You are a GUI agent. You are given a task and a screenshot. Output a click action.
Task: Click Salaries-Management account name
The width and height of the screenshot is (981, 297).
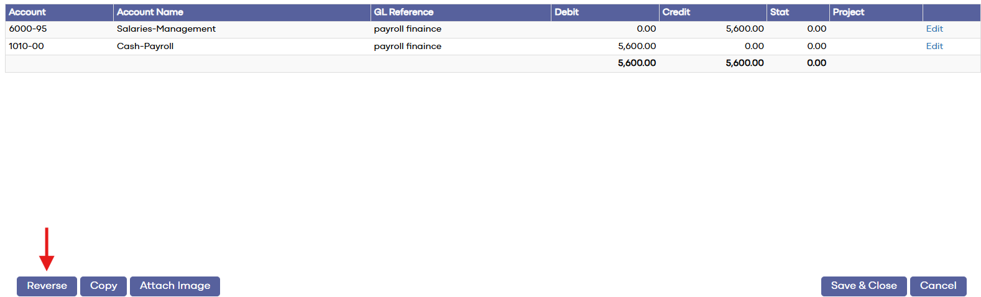pos(166,29)
